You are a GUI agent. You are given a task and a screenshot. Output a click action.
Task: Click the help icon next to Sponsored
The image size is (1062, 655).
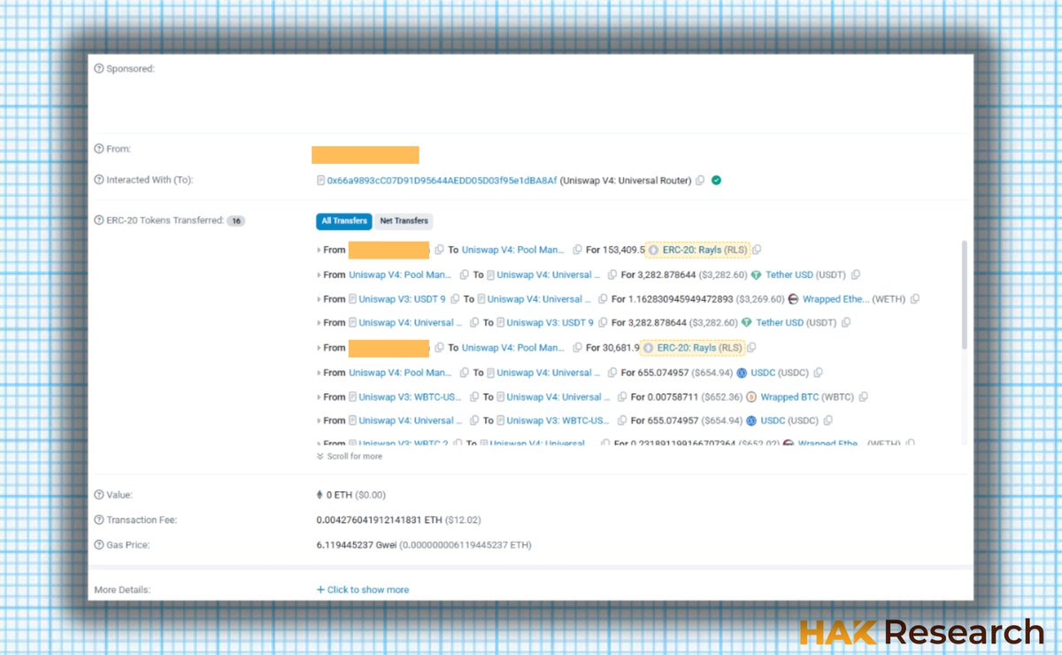click(99, 68)
